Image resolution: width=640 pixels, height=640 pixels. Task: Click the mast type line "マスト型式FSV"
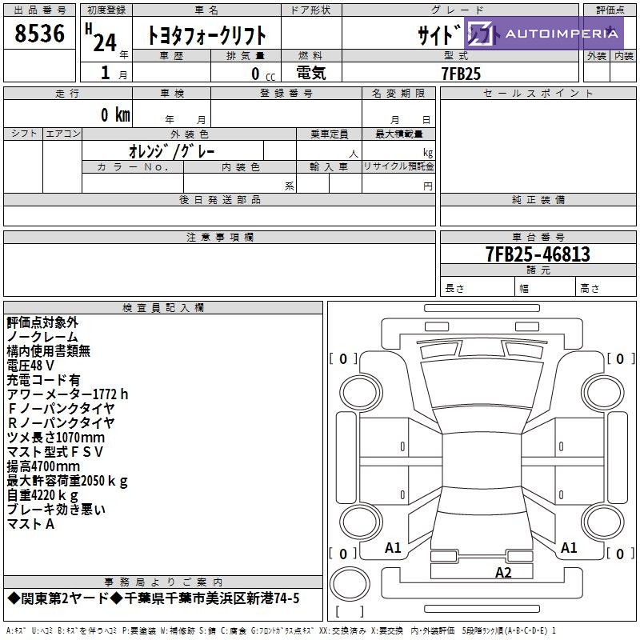pos(54,452)
